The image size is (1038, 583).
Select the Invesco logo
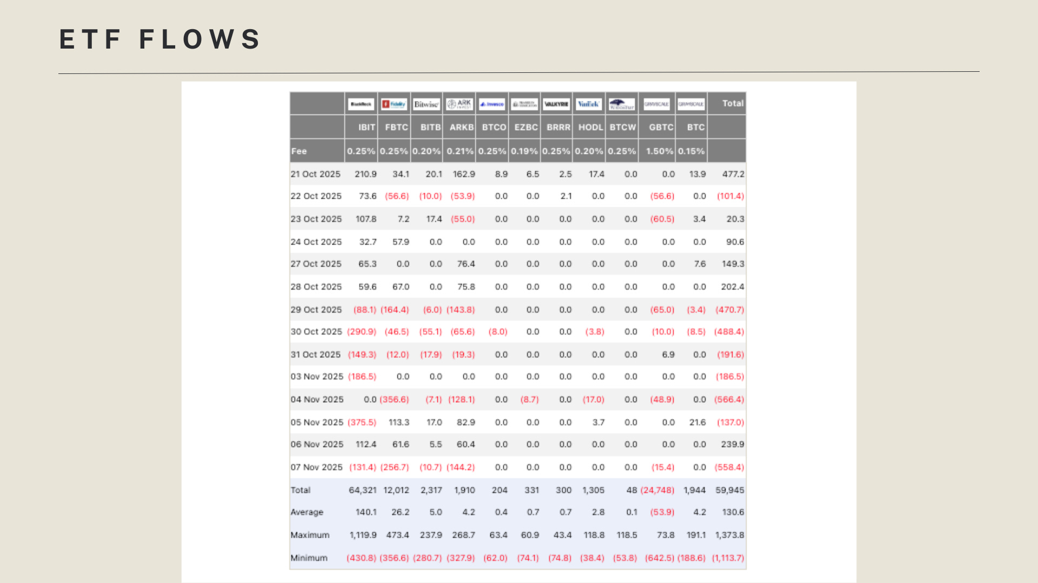pyautogui.click(x=492, y=104)
